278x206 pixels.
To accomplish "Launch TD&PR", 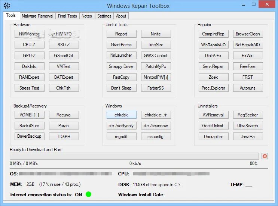I will (64, 136).
